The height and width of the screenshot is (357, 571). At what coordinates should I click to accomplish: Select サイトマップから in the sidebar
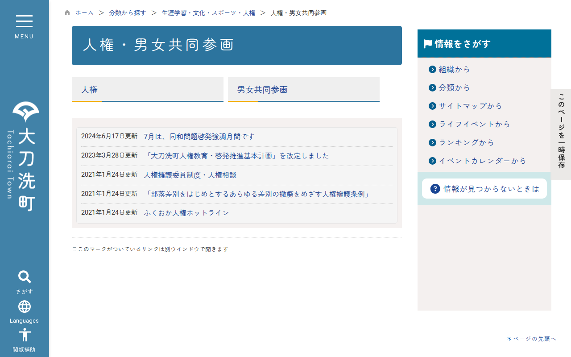coord(470,106)
